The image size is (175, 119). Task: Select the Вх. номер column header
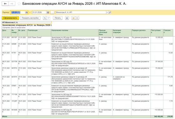[x=14, y=33]
